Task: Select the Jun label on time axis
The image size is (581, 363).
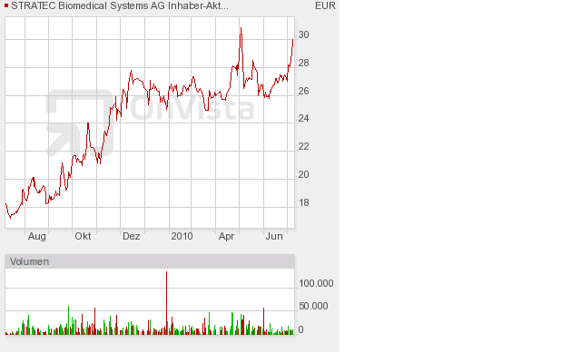Action: pyautogui.click(x=274, y=236)
